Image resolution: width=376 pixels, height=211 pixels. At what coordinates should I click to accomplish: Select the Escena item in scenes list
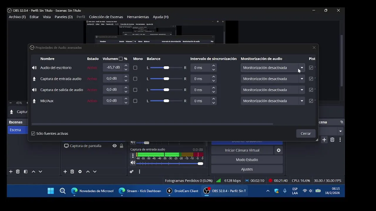[18, 130]
